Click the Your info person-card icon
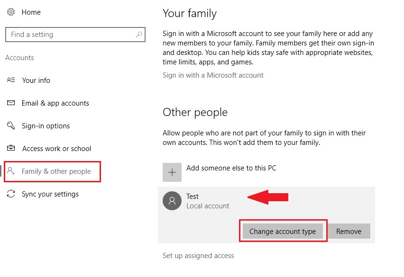This screenshot has width=404, height=277. click(x=11, y=80)
